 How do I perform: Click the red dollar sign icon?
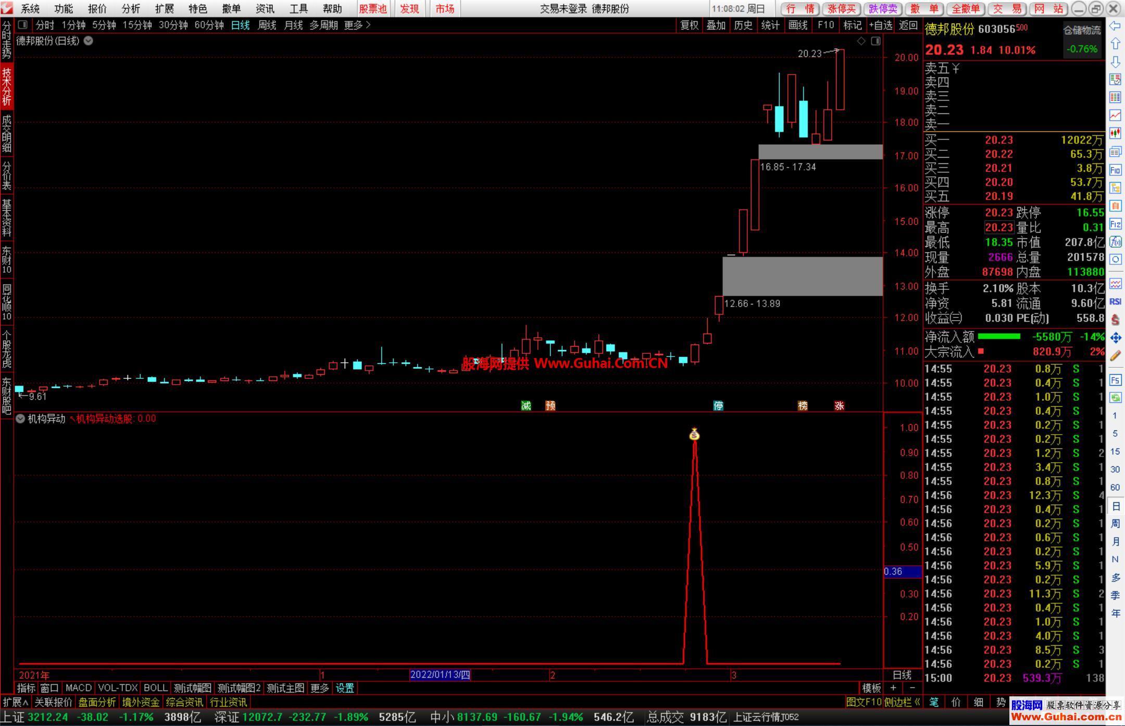(1115, 320)
